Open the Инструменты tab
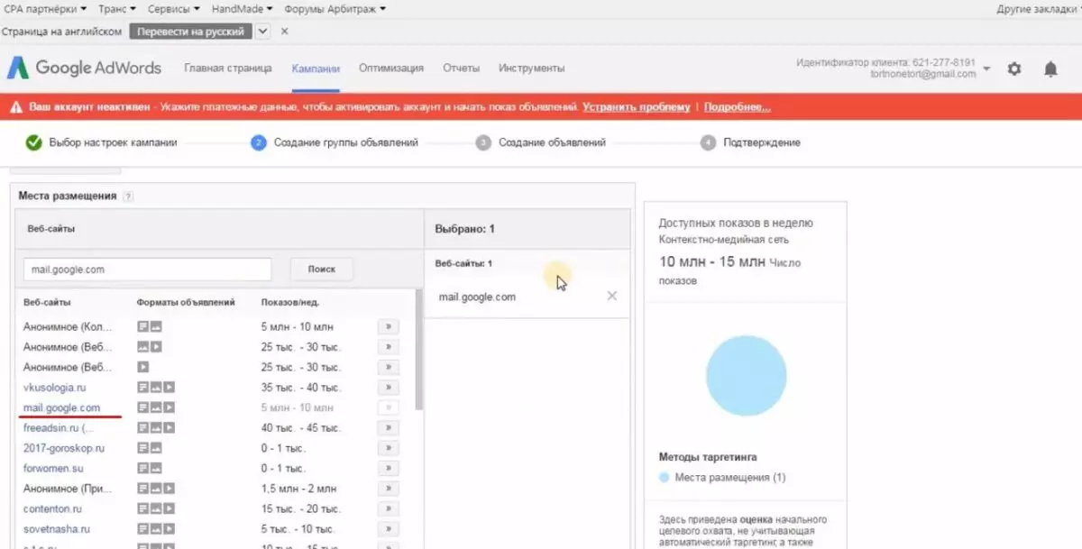Viewport: 1082px width, 549px height. point(532,68)
